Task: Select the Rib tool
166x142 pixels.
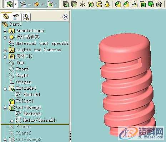Action: click(135, 4)
